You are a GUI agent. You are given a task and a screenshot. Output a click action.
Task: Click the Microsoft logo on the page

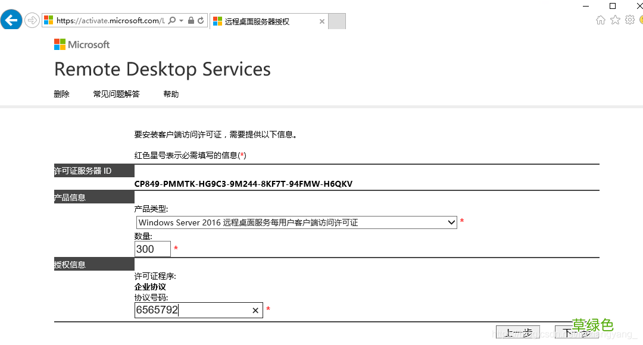point(81,44)
